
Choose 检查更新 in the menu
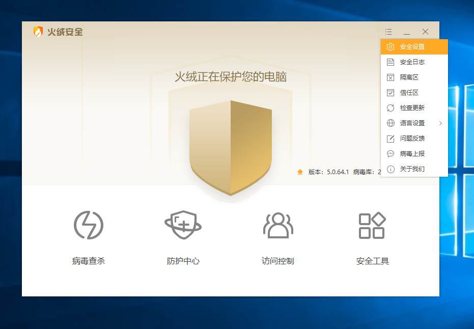click(414, 108)
